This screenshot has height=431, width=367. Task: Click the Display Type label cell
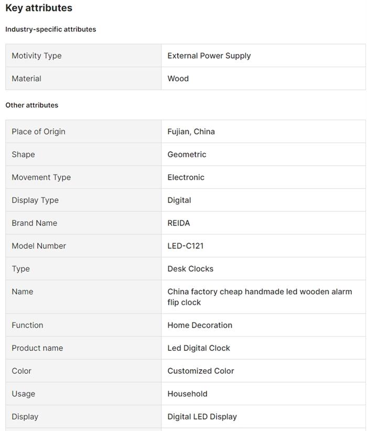[35, 200]
